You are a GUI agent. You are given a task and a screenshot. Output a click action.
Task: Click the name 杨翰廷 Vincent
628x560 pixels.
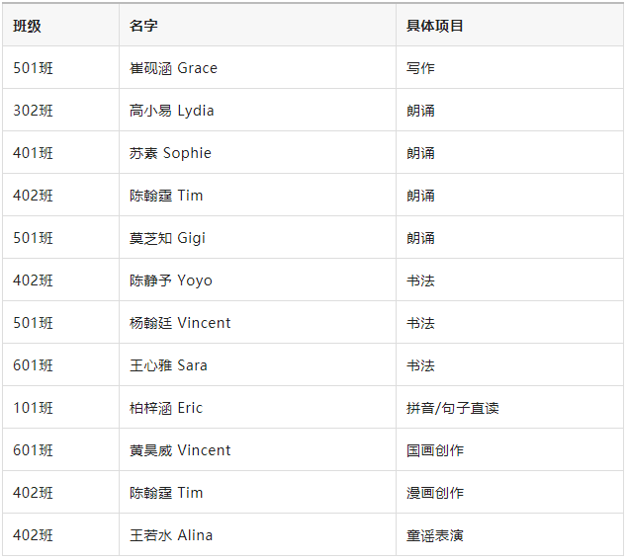click(x=180, y=323)
